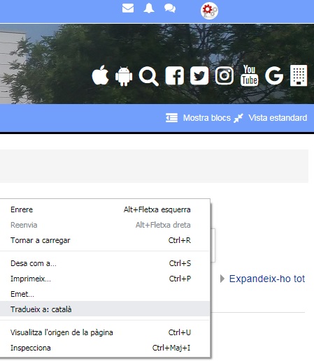Image resolution: width=314 pixels, height=361 pixels.
Task: Click the building icon in banner
Action: click(299, 75)
